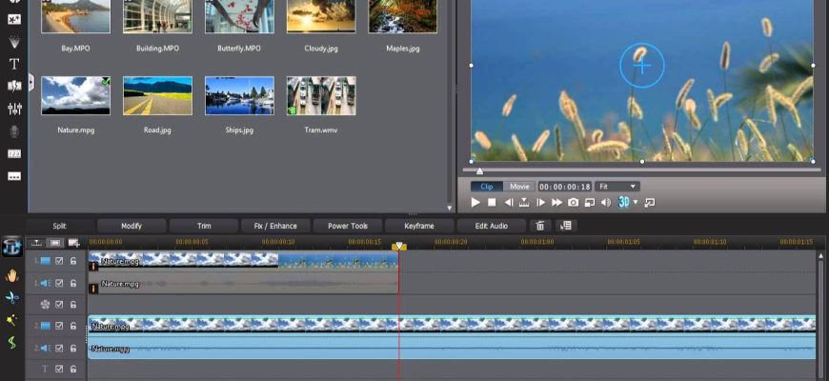Image resolution: width=829 pixels, height=381 pixels.
Task: Click the preview seek slider handle
Action: click(479, 171)
